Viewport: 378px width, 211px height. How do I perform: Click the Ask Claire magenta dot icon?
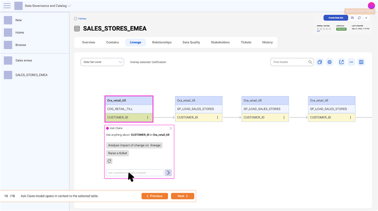[x=107, y=128]
